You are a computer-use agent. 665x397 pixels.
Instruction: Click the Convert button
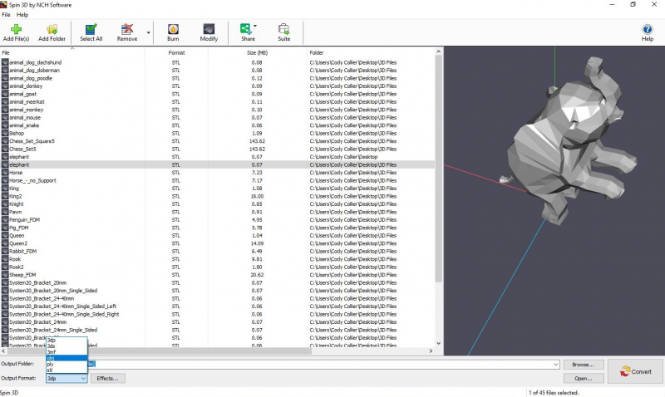635,371
